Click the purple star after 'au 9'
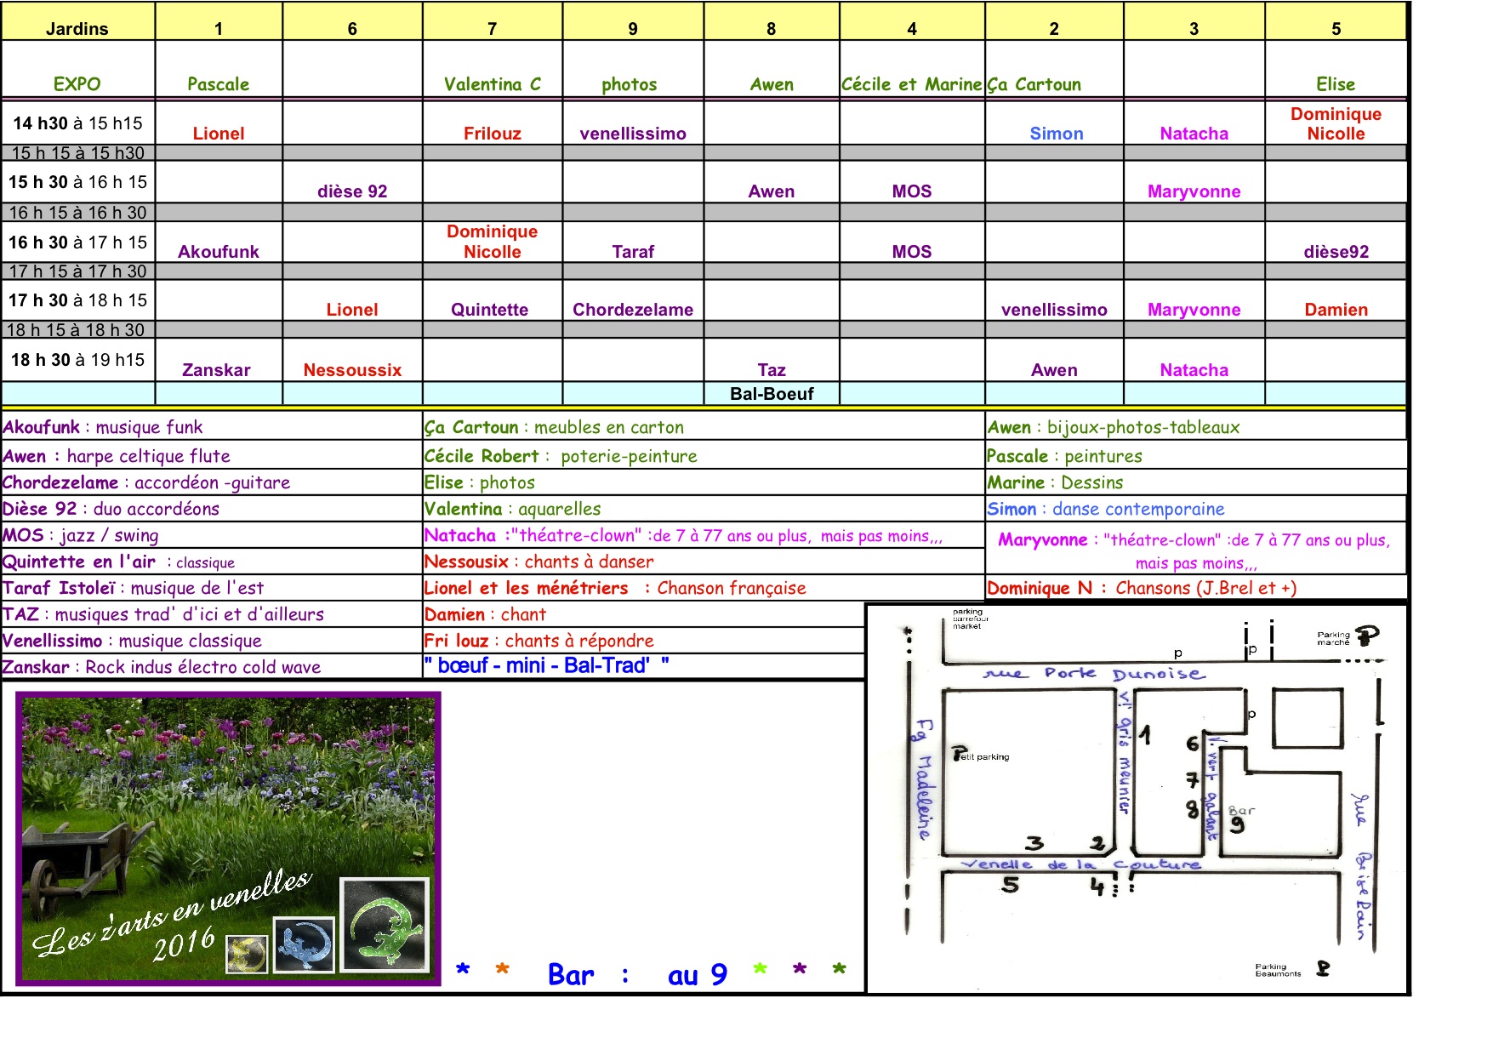The image size is (1493, 1055). pos(800,969)
